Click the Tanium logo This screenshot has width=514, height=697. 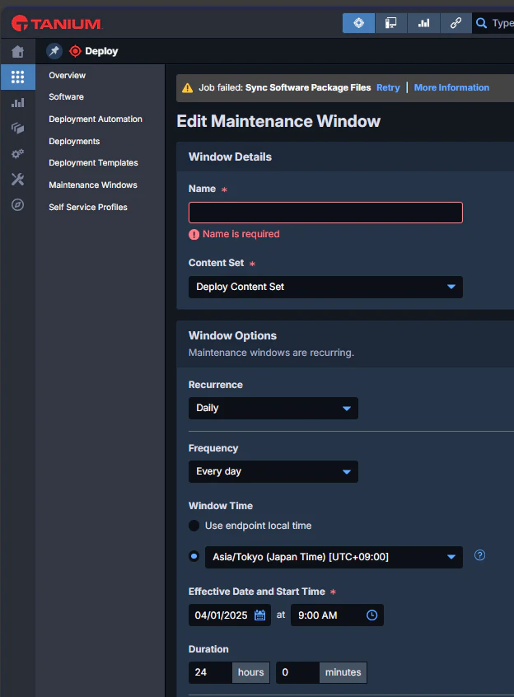click(x=57, y=23)
